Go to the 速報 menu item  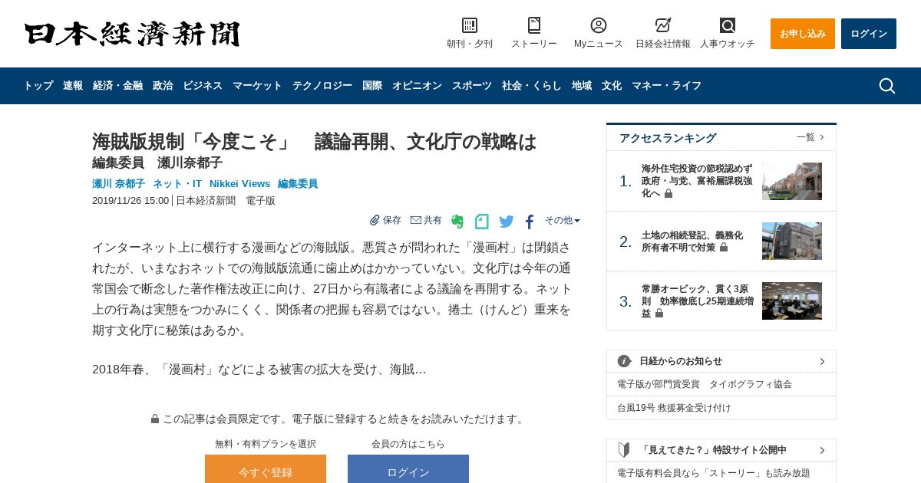pos(73,86)
